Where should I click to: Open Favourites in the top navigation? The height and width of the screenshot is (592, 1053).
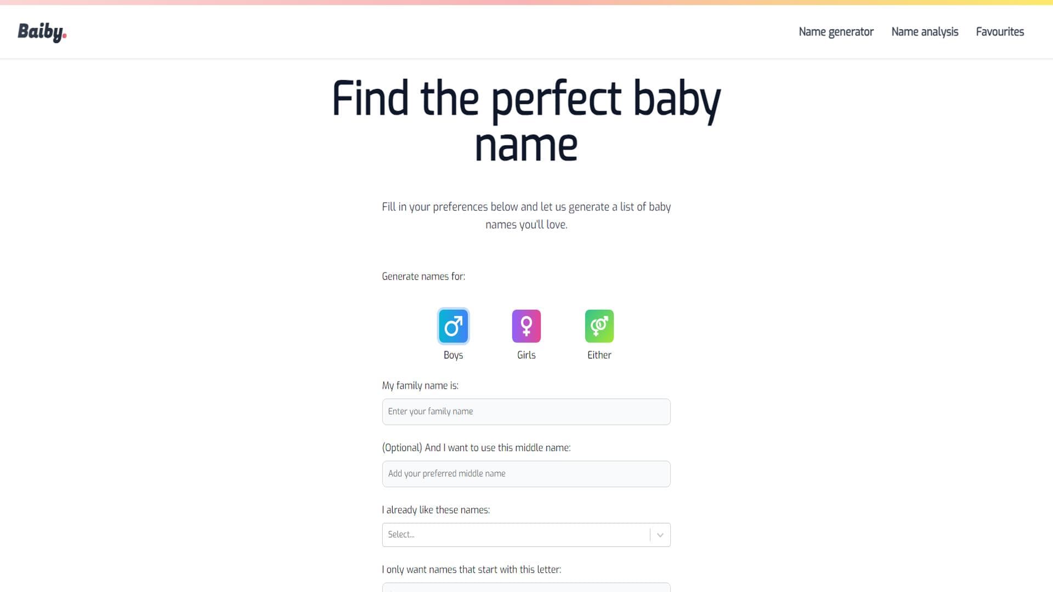coord(1000,32)
